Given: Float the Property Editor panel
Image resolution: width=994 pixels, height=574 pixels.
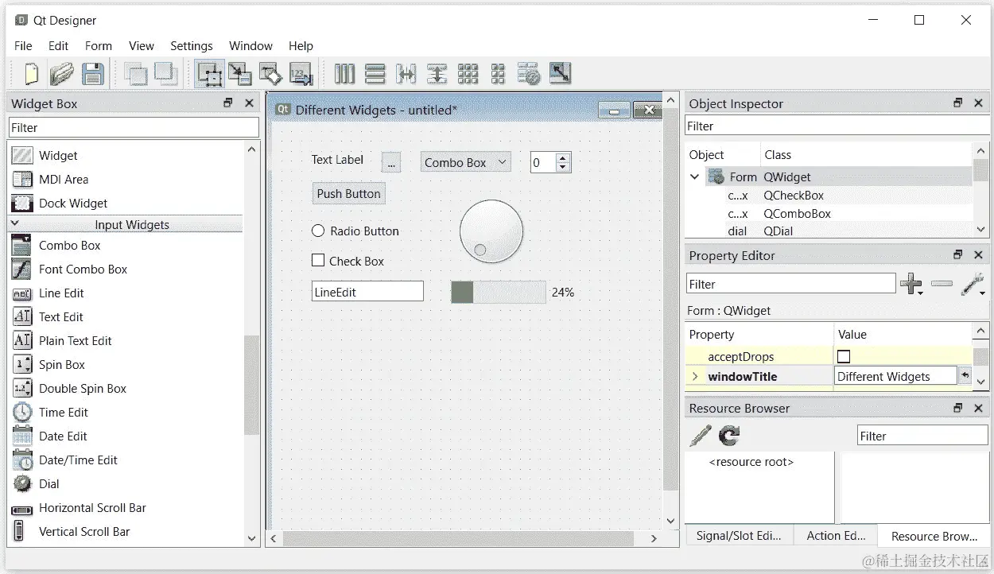Looking at the screenshot, I should point(957,255).
